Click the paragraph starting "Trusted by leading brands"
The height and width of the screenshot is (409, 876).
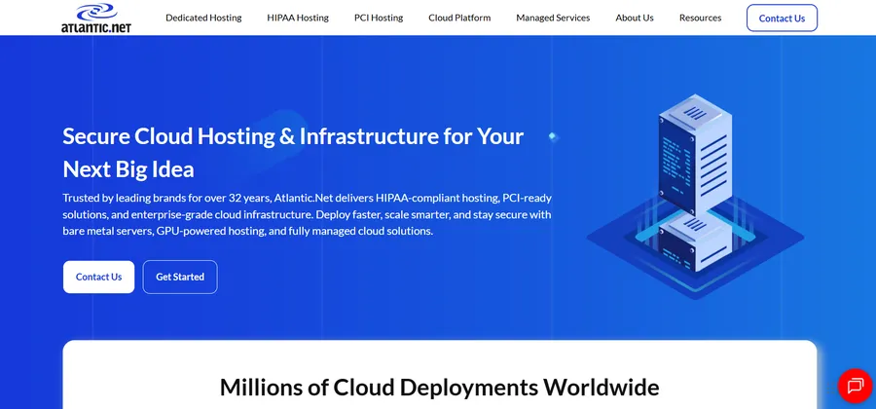pos(308,214)
